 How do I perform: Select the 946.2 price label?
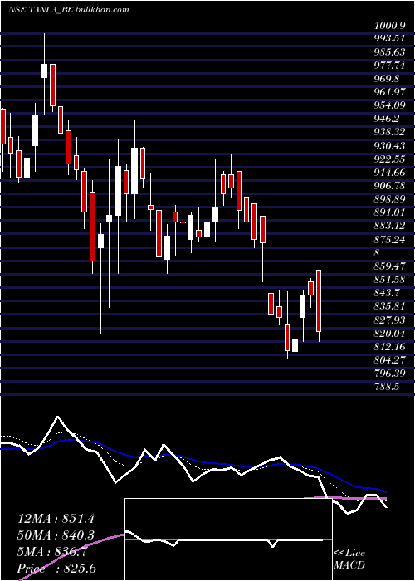(388, 119)
